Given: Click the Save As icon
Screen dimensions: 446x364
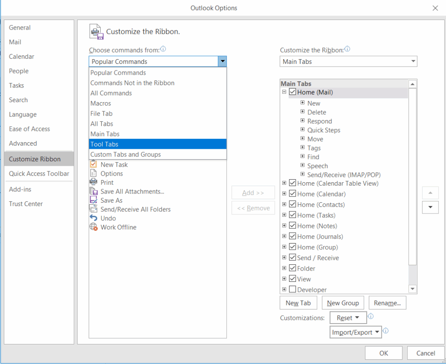Looking at the screenshot, I should tap(94, 200).
